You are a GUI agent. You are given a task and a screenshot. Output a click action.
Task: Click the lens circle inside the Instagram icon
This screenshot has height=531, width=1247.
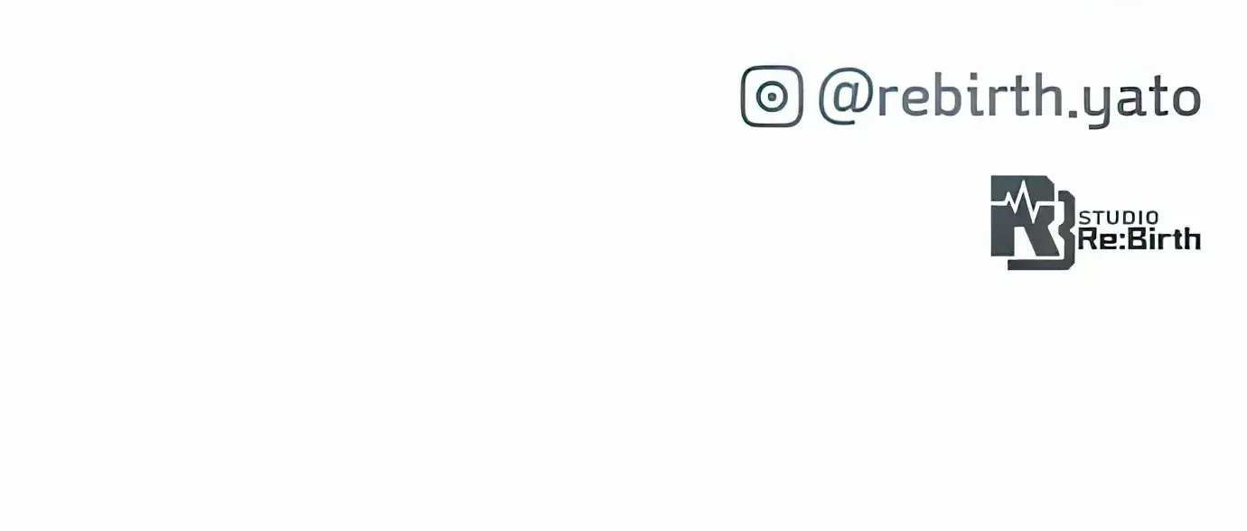tap(772, 96)
